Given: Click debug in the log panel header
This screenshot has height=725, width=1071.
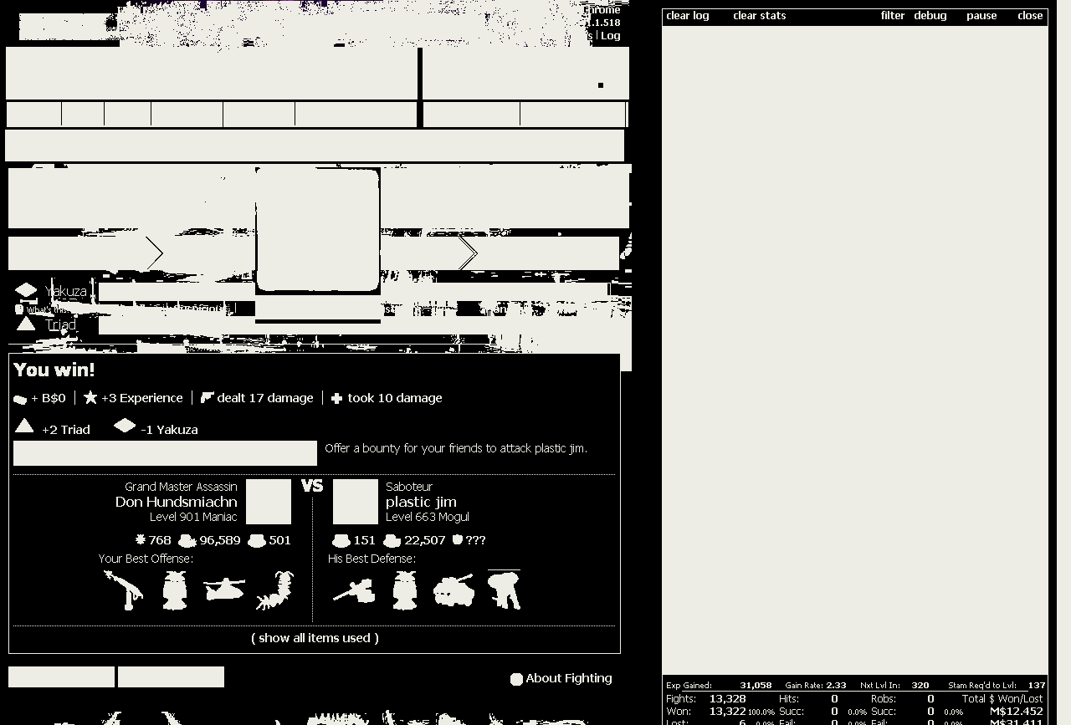Looking at the screenshot, I should click(930, 16).
